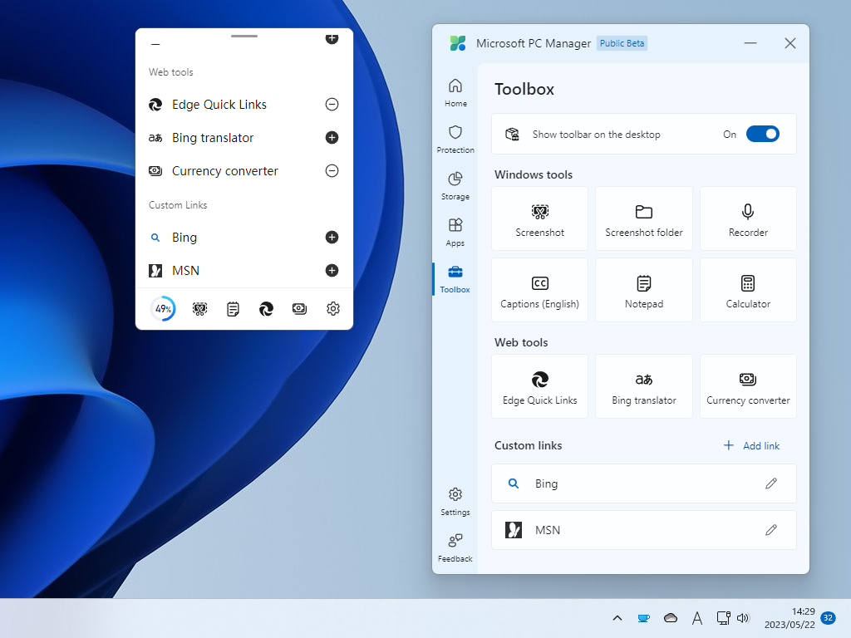The width and height of the screenshot is (851, 638).
Task: Open notification badge showing 32
Action: (829, 618)
